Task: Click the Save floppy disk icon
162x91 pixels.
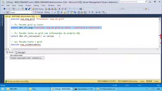Action: [x=26, y=9]
